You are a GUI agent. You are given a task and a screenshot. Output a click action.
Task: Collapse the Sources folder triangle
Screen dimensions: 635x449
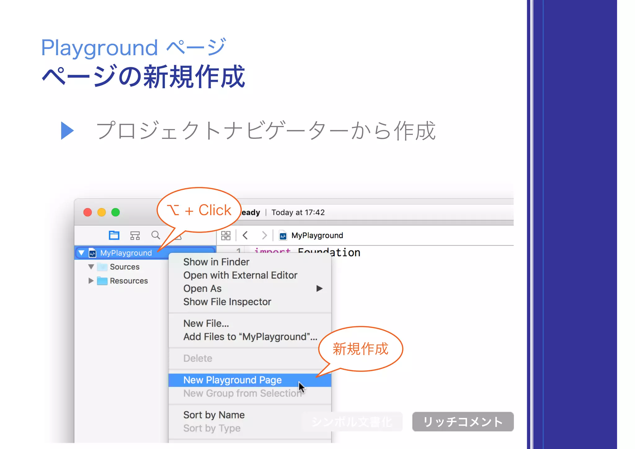[91, 267]
